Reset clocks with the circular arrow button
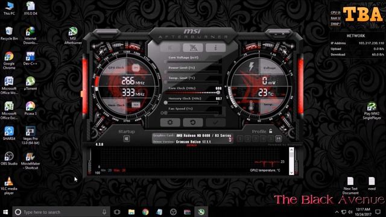386x217 pixels. [193, 122]
